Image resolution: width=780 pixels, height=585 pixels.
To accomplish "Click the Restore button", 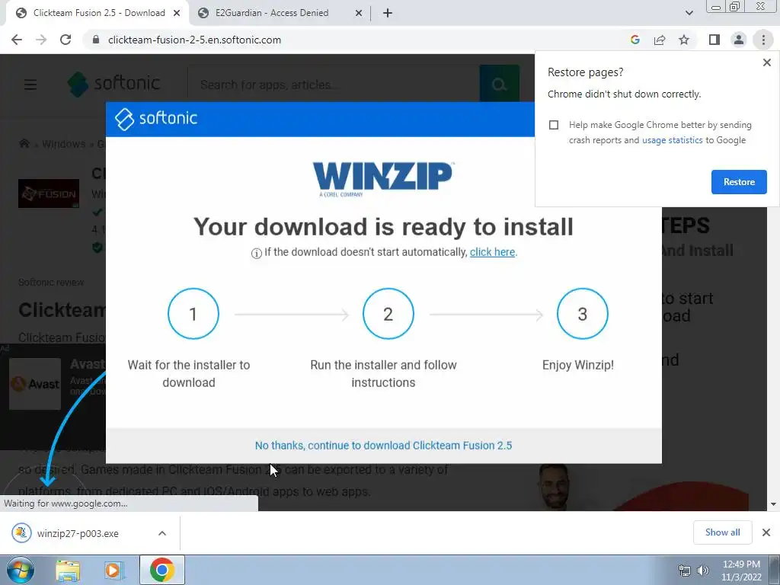I will [739, 182].
